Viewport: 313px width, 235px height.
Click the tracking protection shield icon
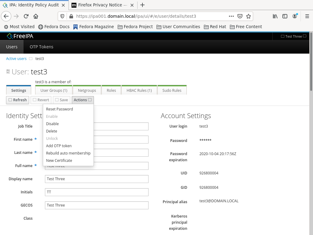62,16
